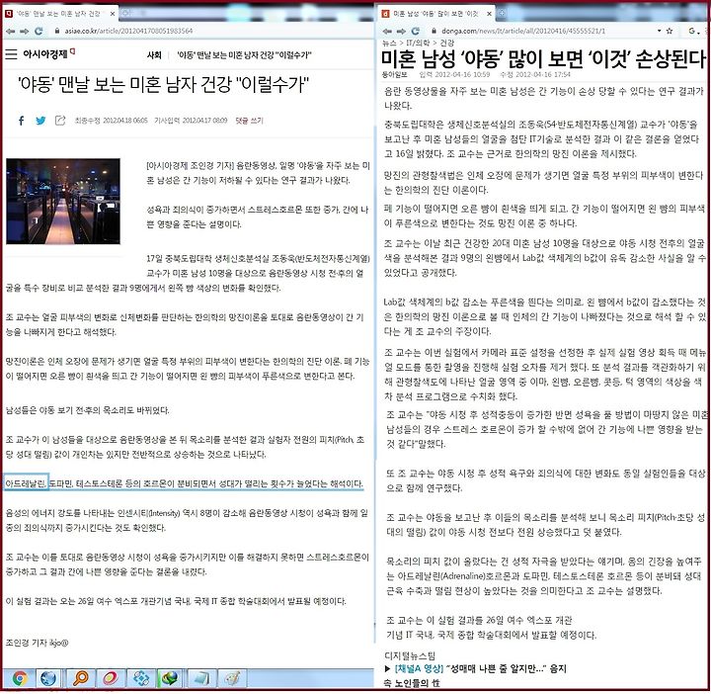Open the notepad taskbar icon
711x694 pixels.
(x=201, y=678)
